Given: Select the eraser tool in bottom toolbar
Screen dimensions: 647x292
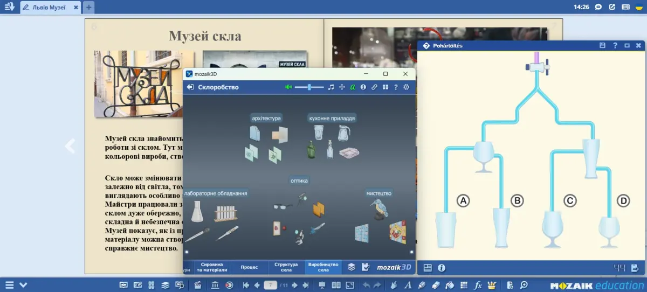Looking at the screenshot, I should [x=437, y=285].
